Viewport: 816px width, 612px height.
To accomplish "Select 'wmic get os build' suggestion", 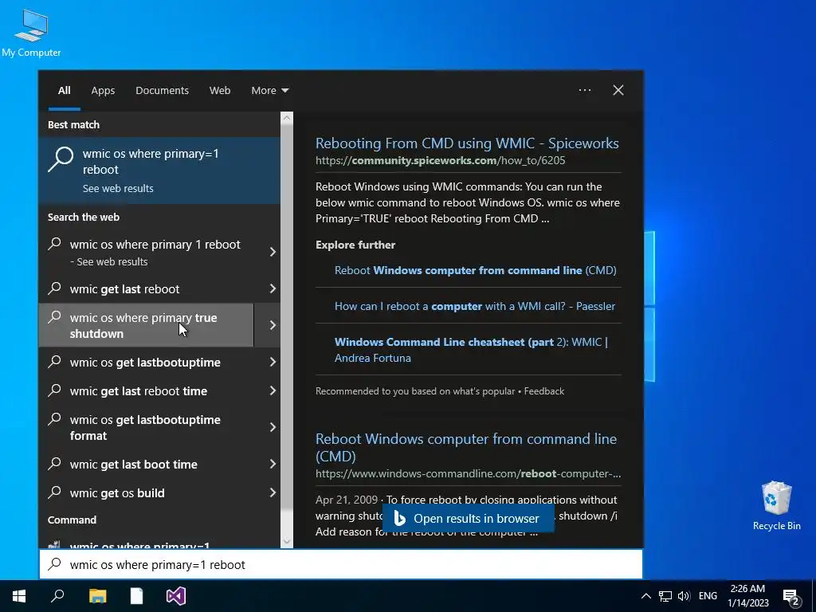I will [147, 492].
